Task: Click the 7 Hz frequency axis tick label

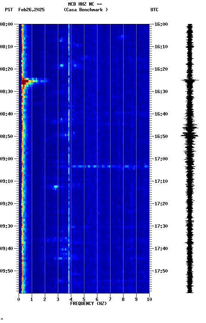Action: [110, 299]
